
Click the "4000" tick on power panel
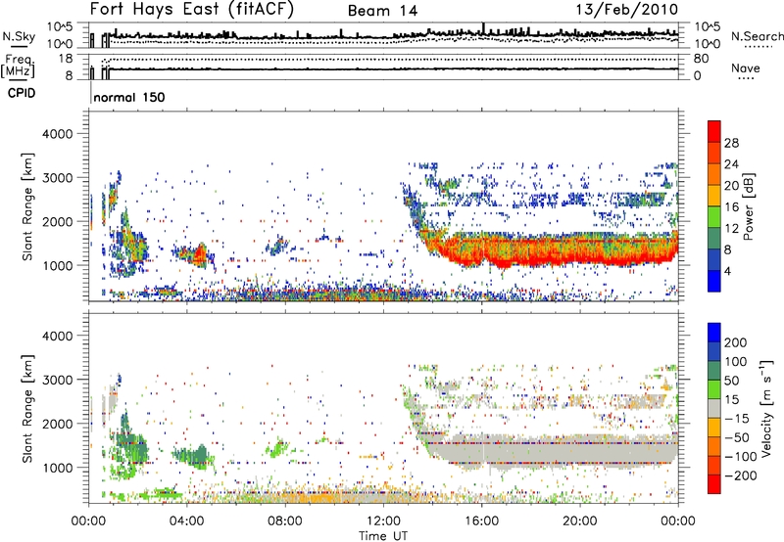point(58,134)
